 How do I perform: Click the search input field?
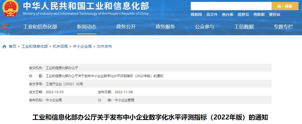pos(231,6)
